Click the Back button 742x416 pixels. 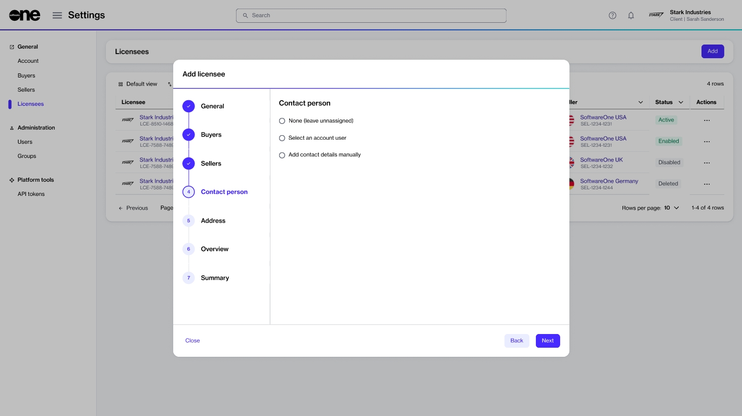tap(517, 341)
